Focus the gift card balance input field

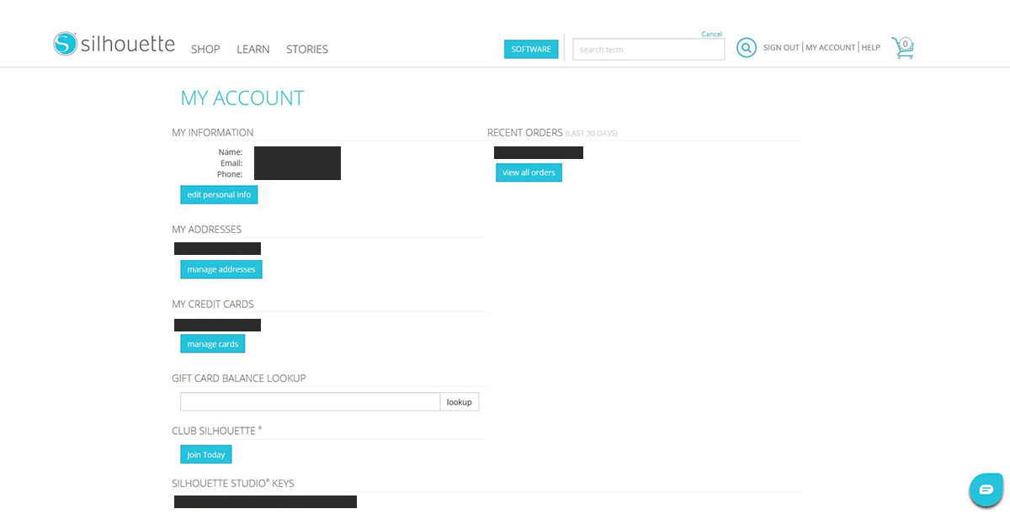(310, 402)
